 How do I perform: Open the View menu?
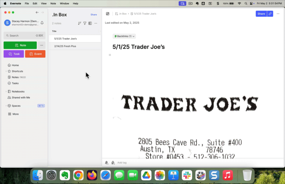pyautogui.click(x=44, y=3)
